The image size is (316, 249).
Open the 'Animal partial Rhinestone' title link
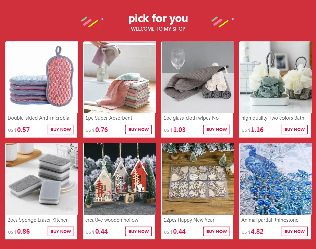[x=270, y=220]
